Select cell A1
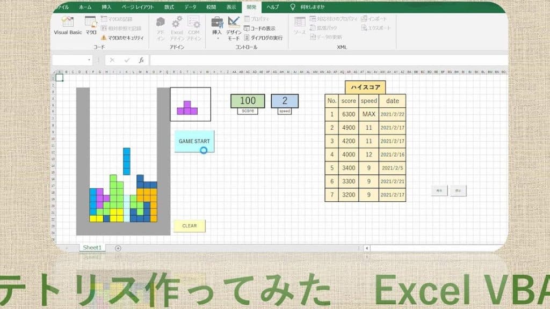This screenshot has height=309, width=550. (59, 77)
